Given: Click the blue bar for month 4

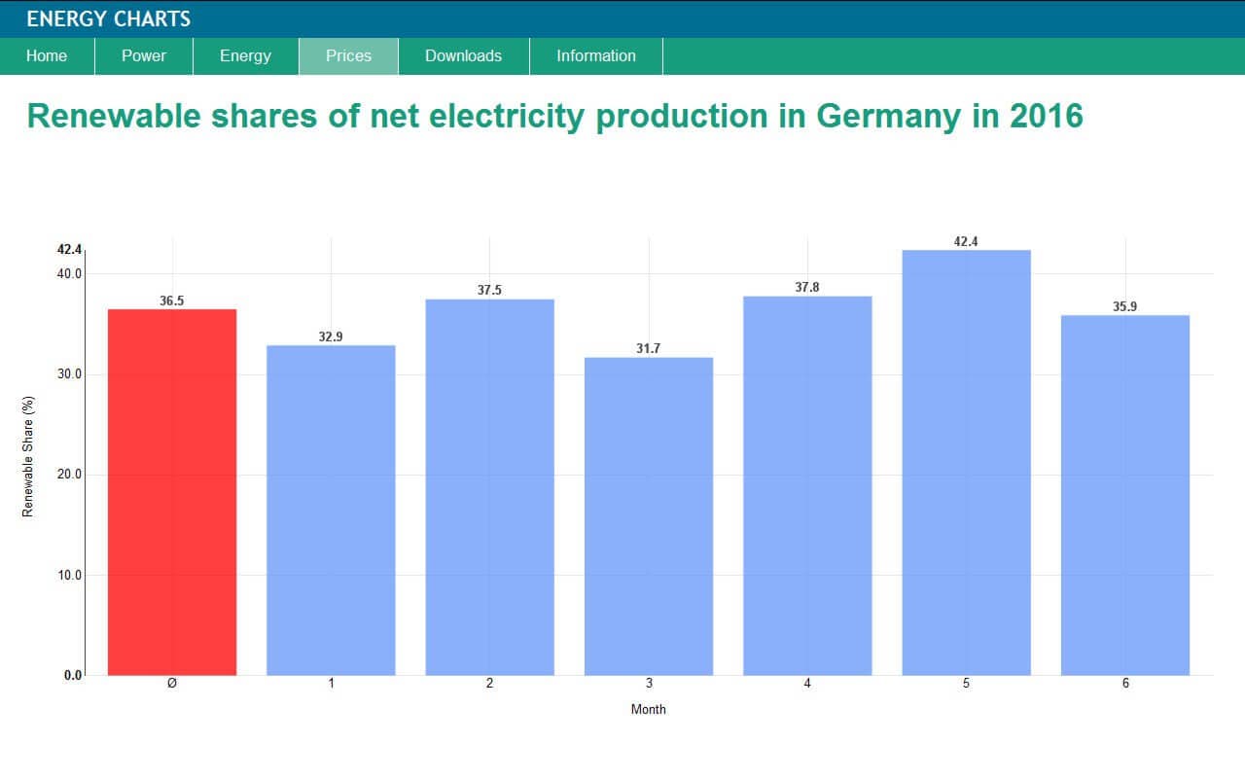Looking at the screenshot, I should pyautogui.click(x=807, y=485).
